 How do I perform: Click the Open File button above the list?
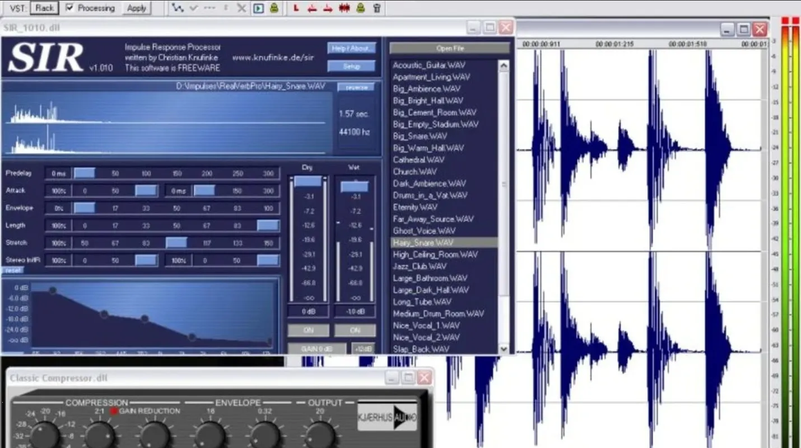coord(450,48)
